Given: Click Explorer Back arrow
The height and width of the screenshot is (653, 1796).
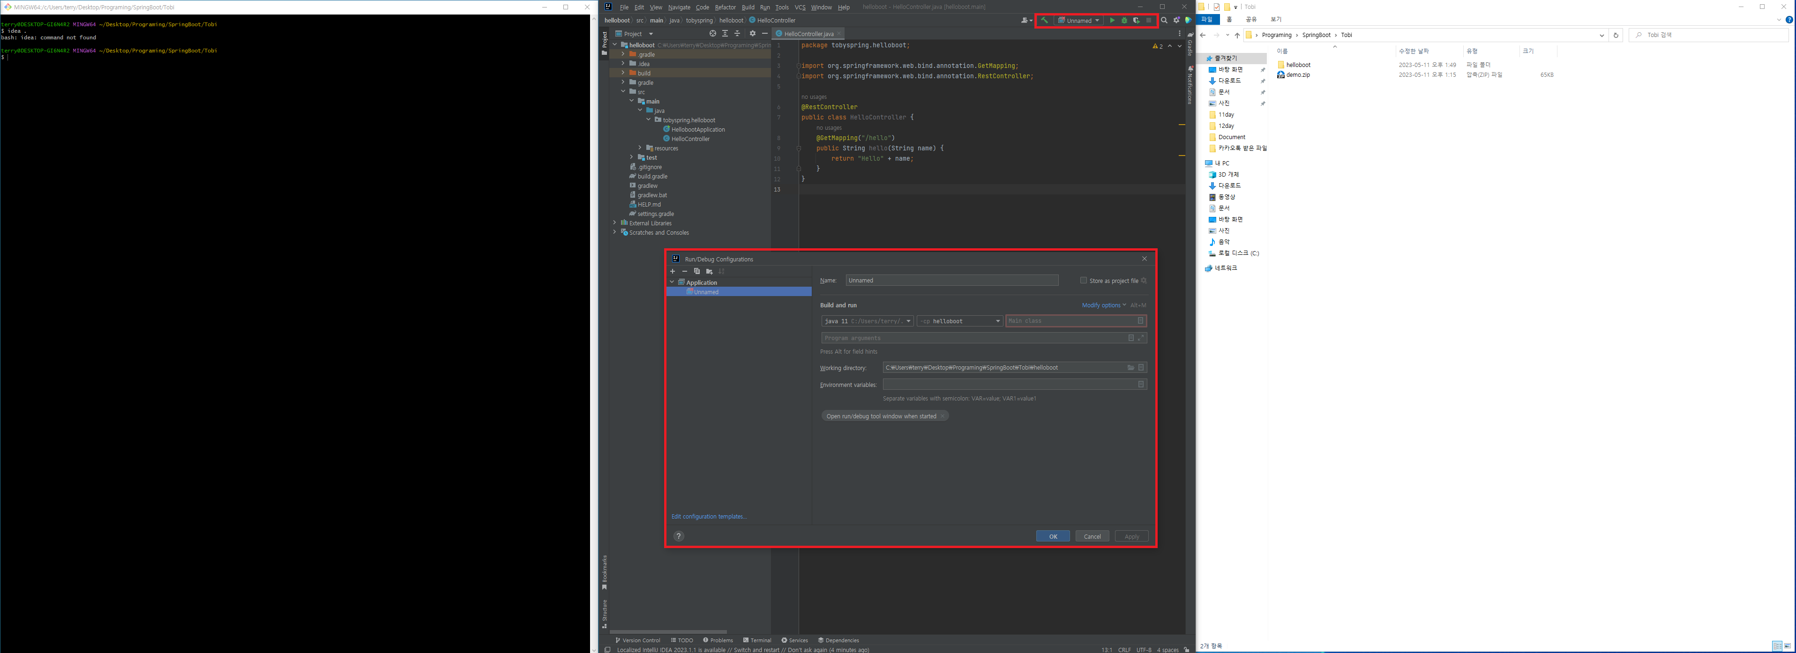Looking at the screenshot, I should 1204,35.
